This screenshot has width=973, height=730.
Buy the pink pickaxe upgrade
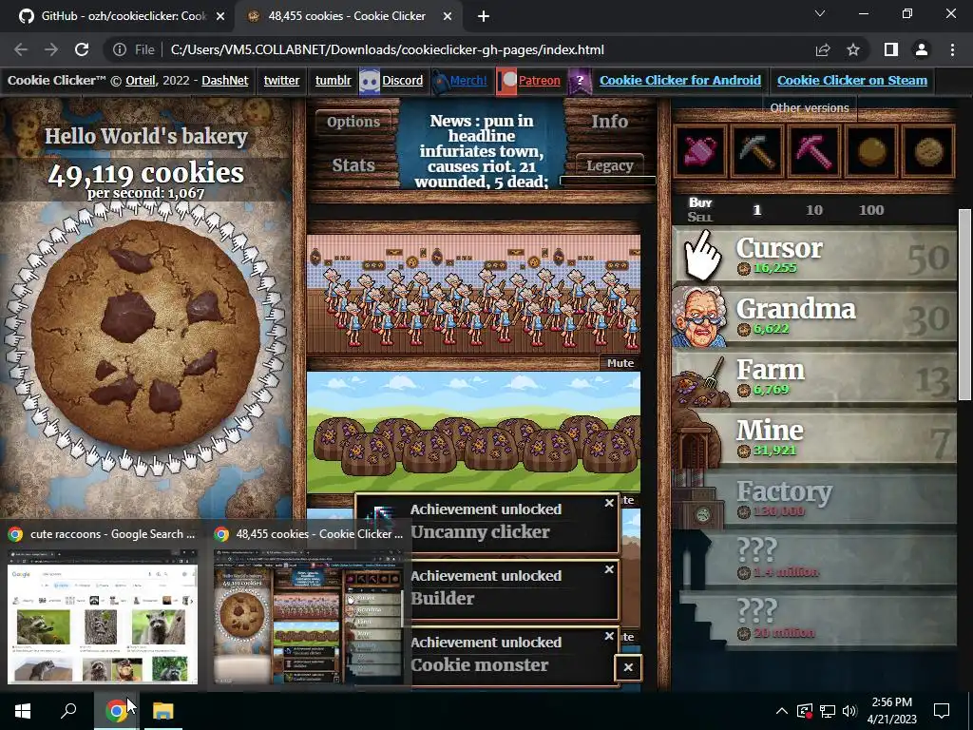tap(813, 151)
